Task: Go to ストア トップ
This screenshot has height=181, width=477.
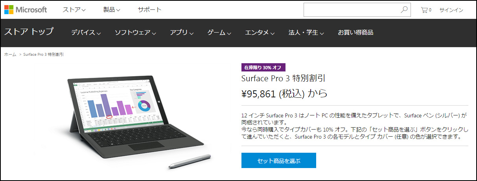Action: point(29,32)
